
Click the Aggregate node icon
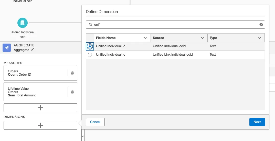coord(7,47)
